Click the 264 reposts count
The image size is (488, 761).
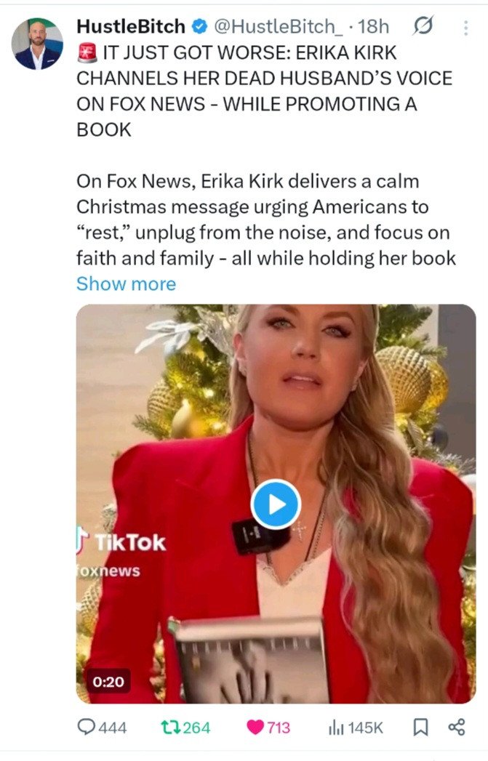pos(196,727)
